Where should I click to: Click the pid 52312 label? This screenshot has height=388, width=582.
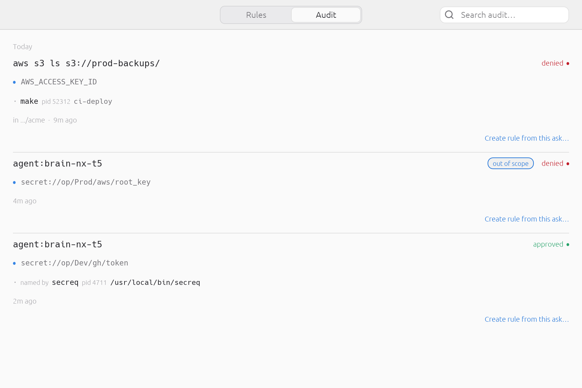pos(56,102)
